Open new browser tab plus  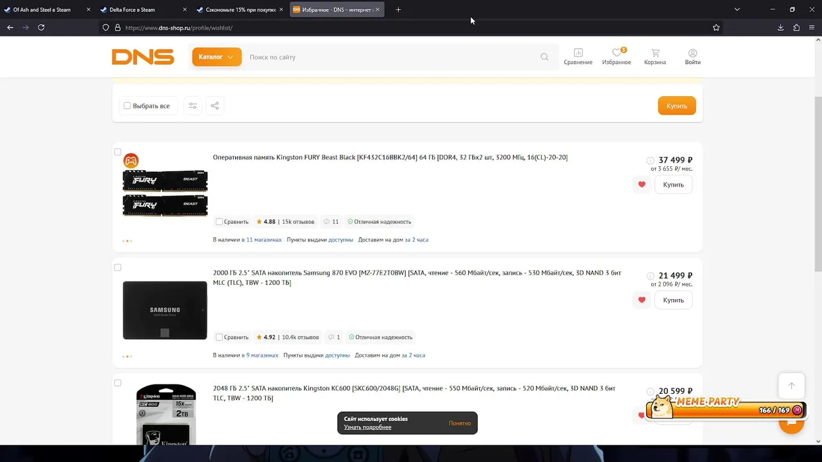tap(398, 10)
